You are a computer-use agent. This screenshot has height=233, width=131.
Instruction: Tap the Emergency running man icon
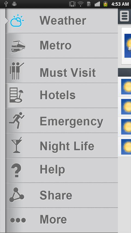17,120
